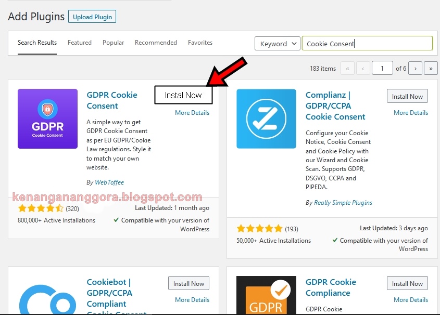The height and width of the screenshot is (315, 440).
Task: Open the GDPR Cookie Compliance title link
Action: point(331,287)
